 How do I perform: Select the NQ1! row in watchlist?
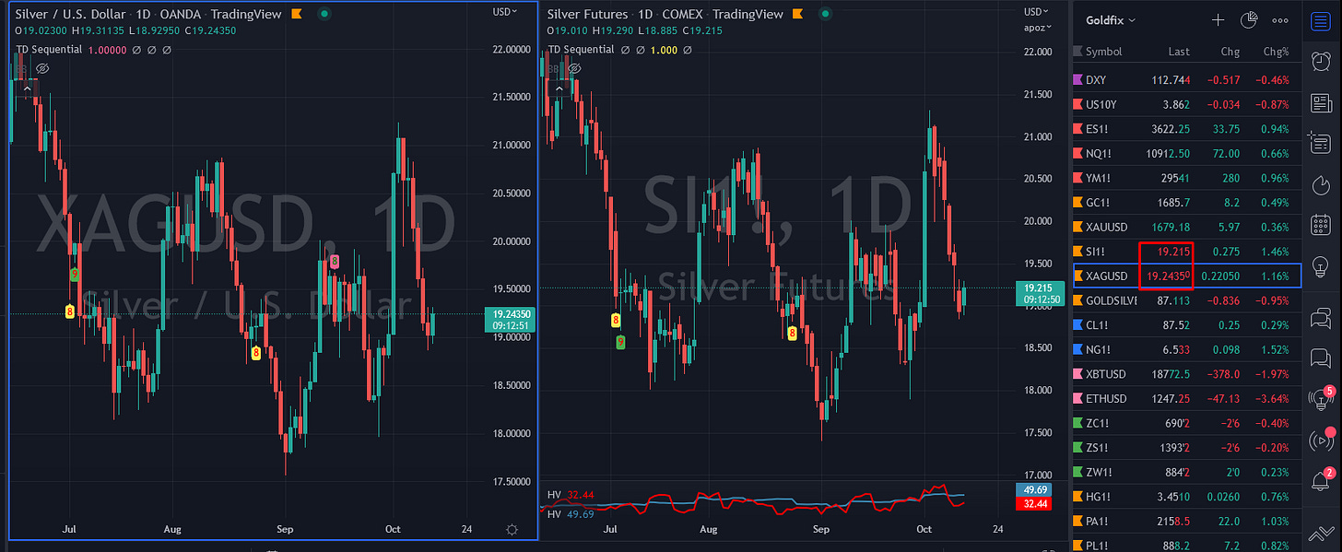[x=1186, y=153]
